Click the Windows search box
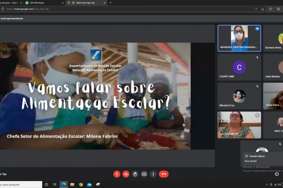Screen dimensions: 283x188 (21, 185)
